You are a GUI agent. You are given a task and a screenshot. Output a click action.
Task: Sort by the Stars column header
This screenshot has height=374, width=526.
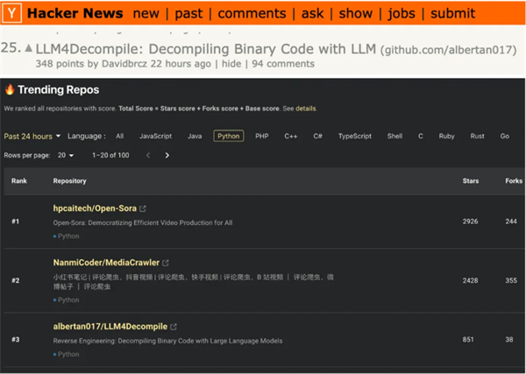pos(471,181)
